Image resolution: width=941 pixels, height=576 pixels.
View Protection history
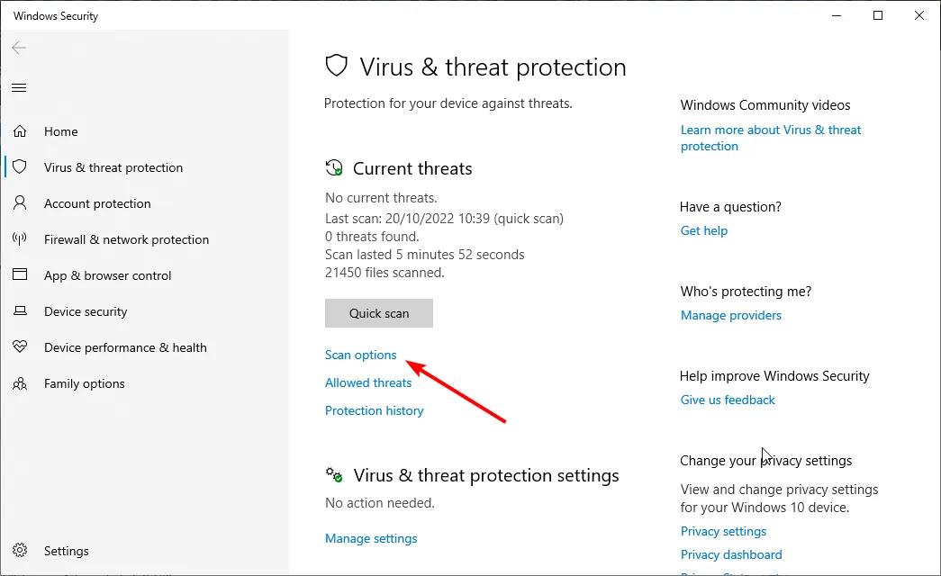point(374,410)
